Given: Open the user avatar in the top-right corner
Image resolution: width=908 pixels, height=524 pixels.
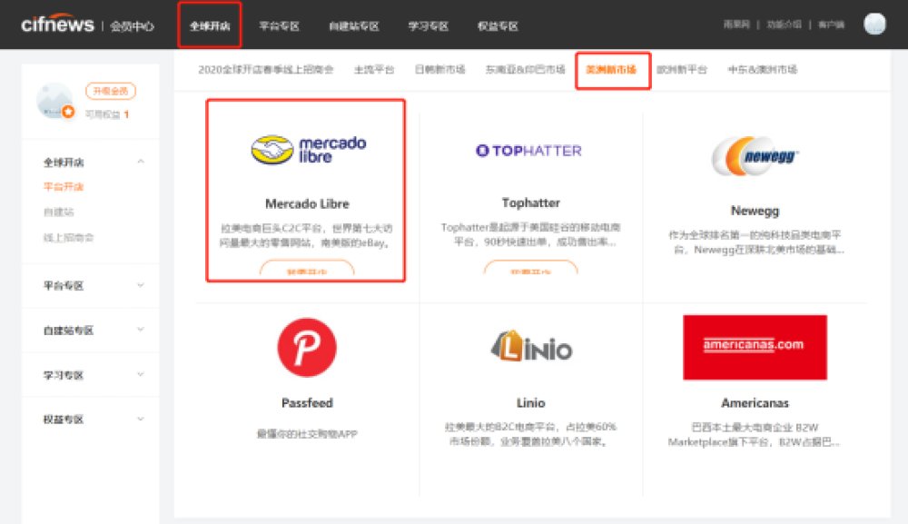Looking at the screenshot, I should (874, 24).
